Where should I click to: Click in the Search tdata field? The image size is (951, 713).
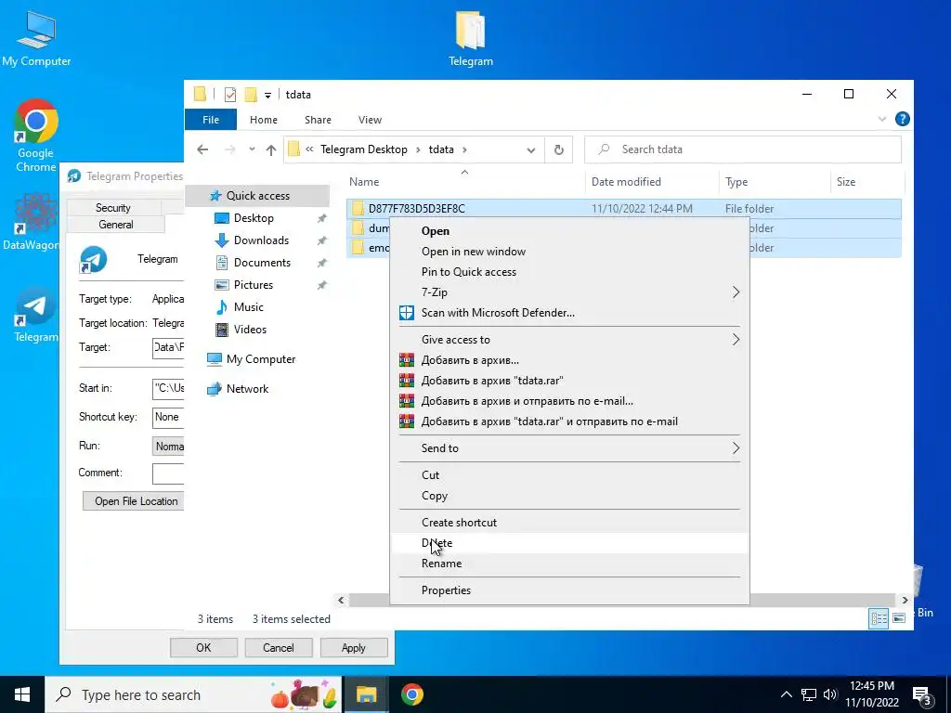click(x=743, y=149)
